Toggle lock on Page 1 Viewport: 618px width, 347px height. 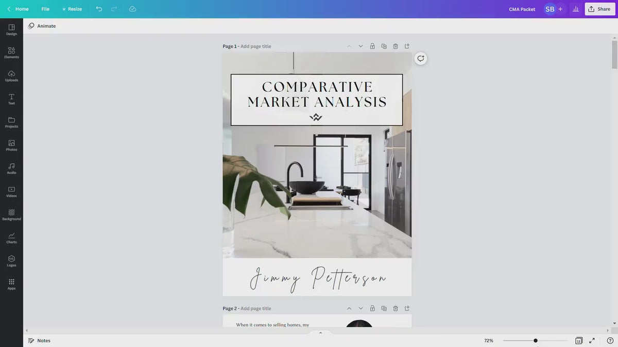point(372,46)
